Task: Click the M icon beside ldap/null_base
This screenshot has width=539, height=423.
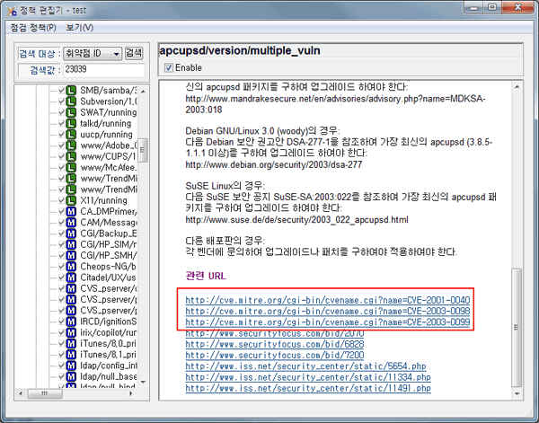Action: click(71, 376)
